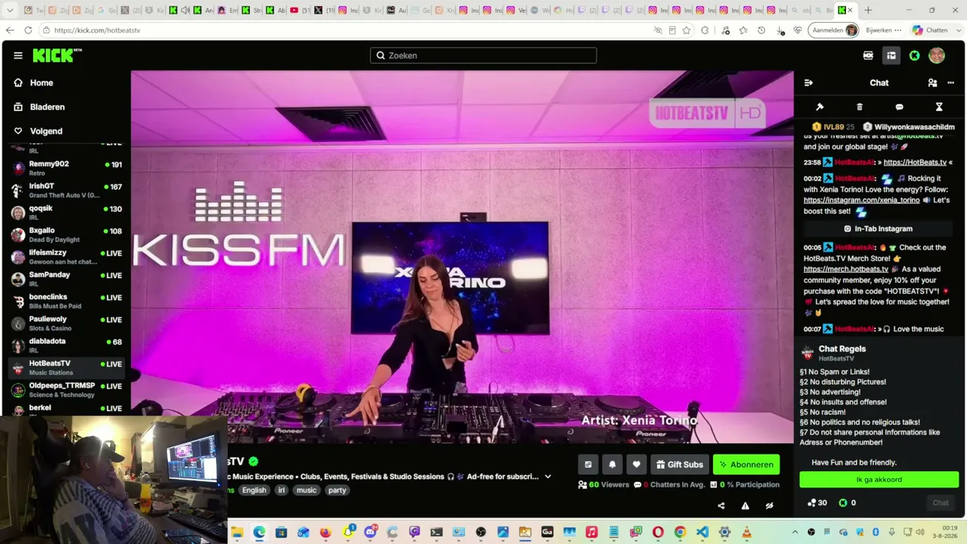Click the hourglass slow-mode icon
The image size is (967, 544).
pyautogui.click(x=939, y=107)
